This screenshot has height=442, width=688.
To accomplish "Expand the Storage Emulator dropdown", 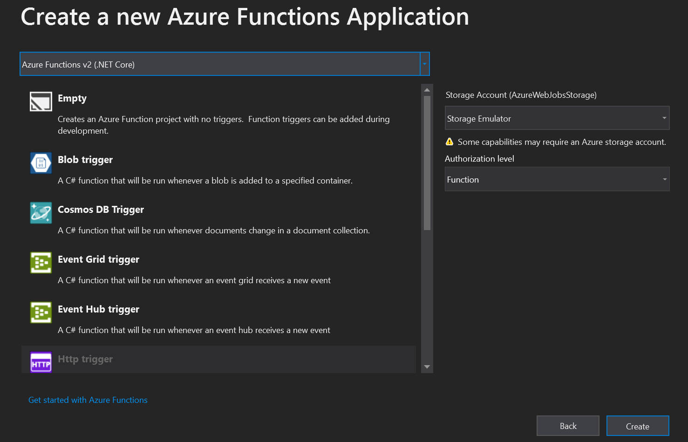I will tap(557, 118).
